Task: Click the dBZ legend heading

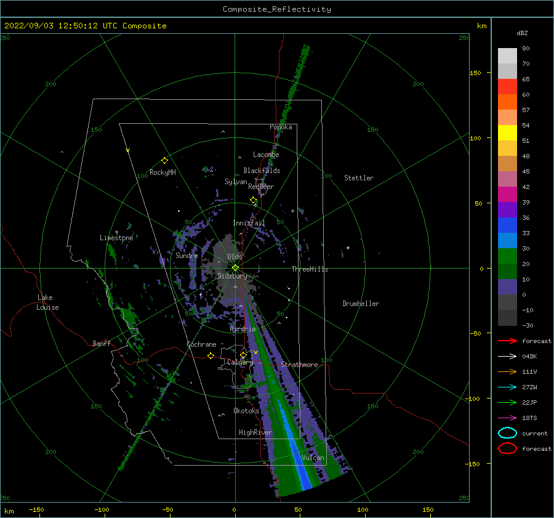Action: 522,33
